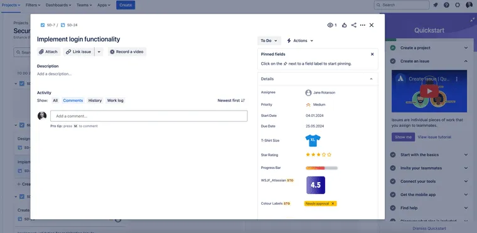477x233 pixels.
Task: Play the Create issue tutorial video
Action: pos(429,91)
